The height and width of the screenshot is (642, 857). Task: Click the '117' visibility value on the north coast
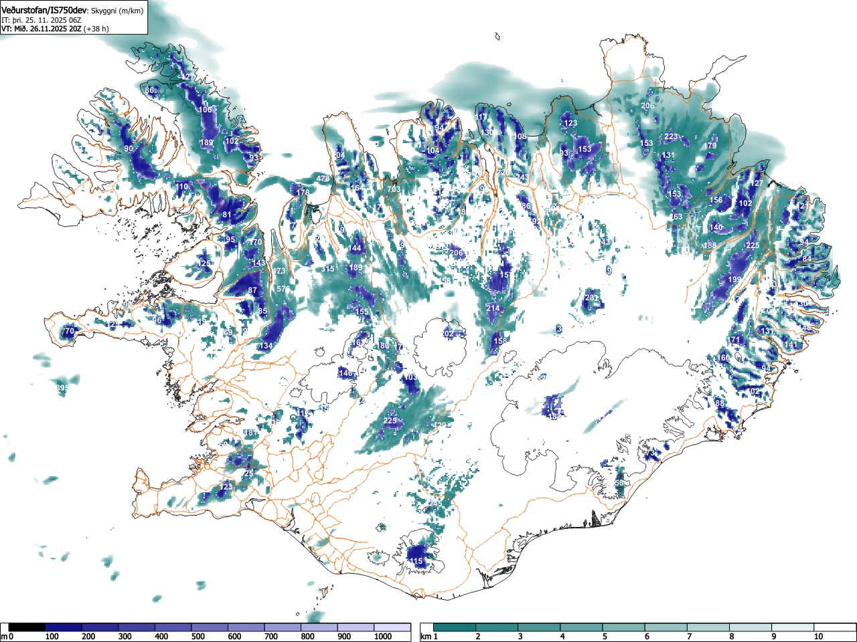click(x=482, y=117)
